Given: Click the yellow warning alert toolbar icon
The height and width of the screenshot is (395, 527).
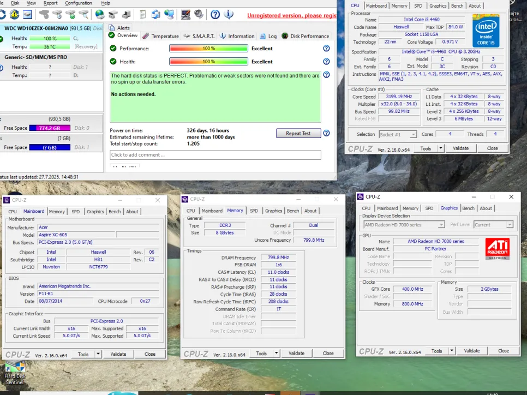Looking at the screenshot, I should tap(14, 14).
